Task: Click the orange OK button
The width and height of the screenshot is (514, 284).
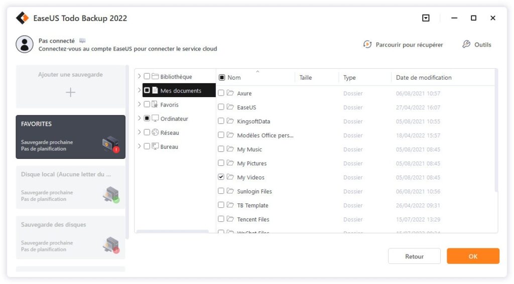Action: pos(473,256)
